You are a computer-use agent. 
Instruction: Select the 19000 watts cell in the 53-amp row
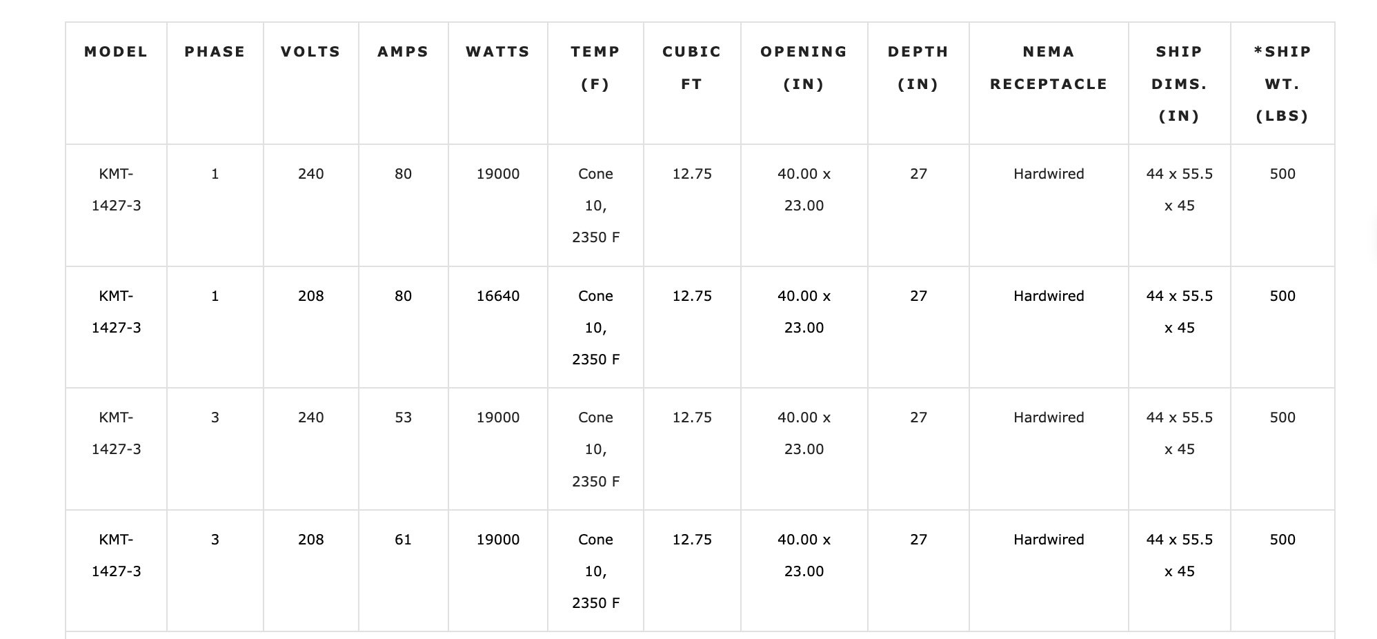(497, 417)
